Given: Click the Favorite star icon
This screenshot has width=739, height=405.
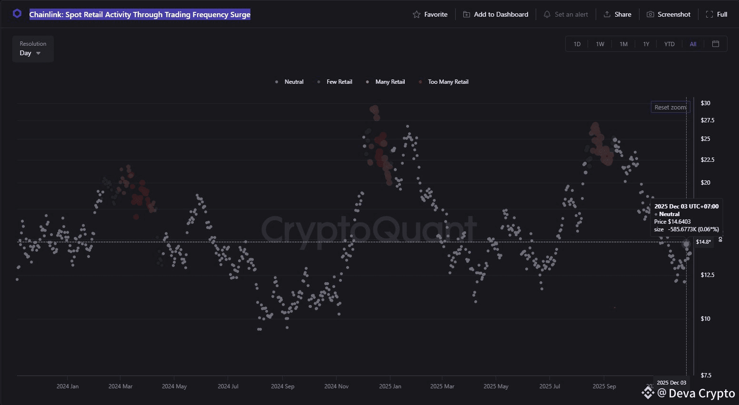Looking at the screenshot, I should point(416,15).
